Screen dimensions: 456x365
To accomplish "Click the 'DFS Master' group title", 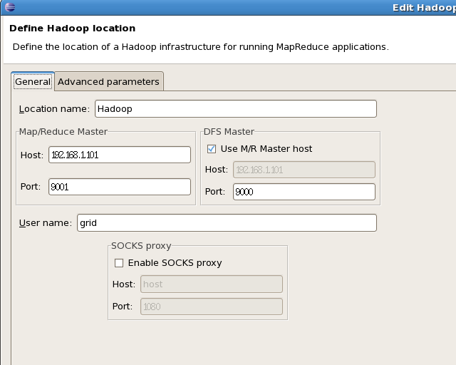I will (229, 132).
